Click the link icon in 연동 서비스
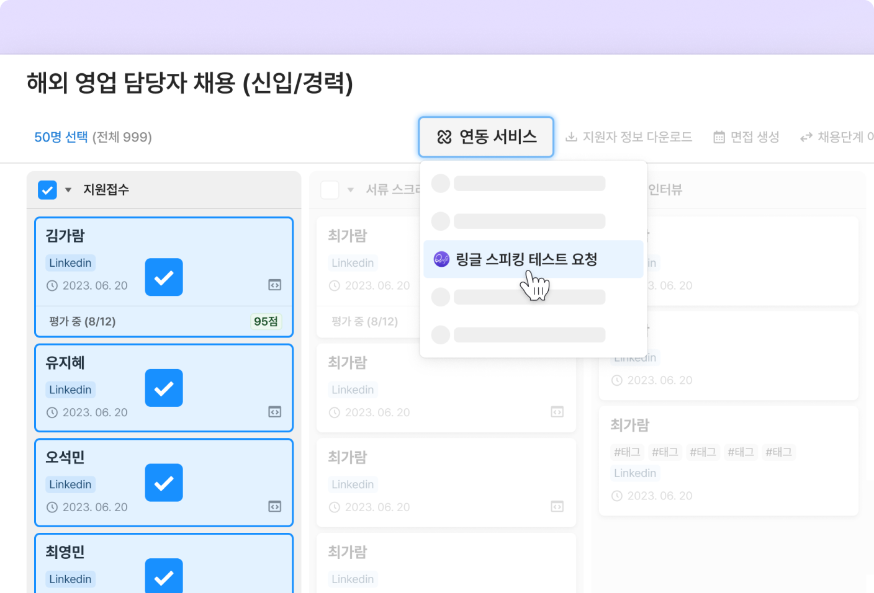 click(444, 137)
